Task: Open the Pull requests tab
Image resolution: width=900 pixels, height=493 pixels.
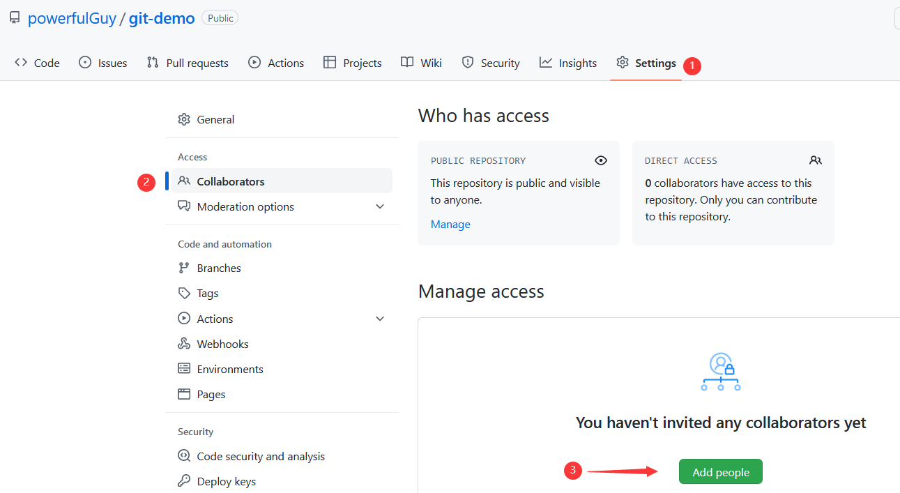Action: 188,63
